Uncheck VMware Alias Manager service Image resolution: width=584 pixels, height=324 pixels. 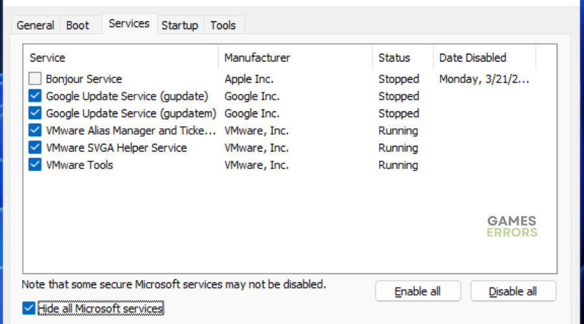click(35, 130)
